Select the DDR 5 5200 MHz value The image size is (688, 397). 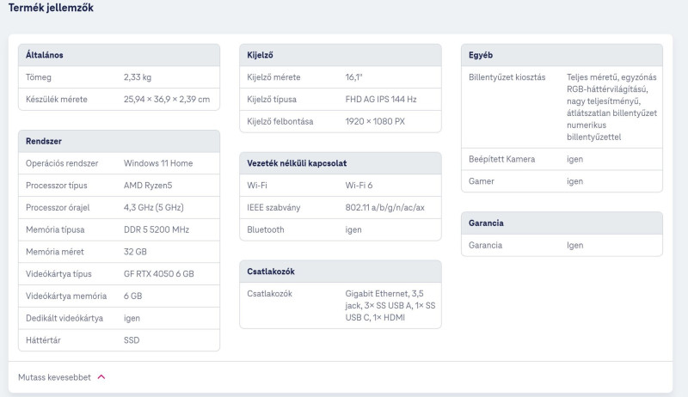pyautogui.click(x=157, y=229)
